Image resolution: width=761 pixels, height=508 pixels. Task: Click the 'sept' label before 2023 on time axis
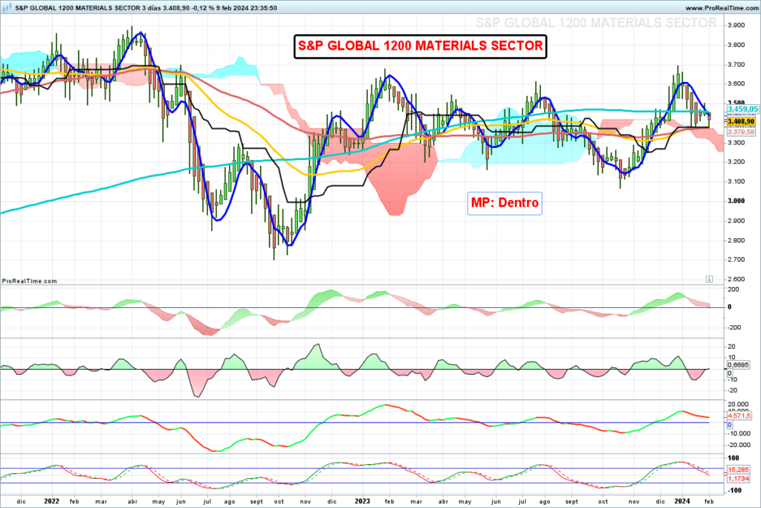(x=256, y=502)
